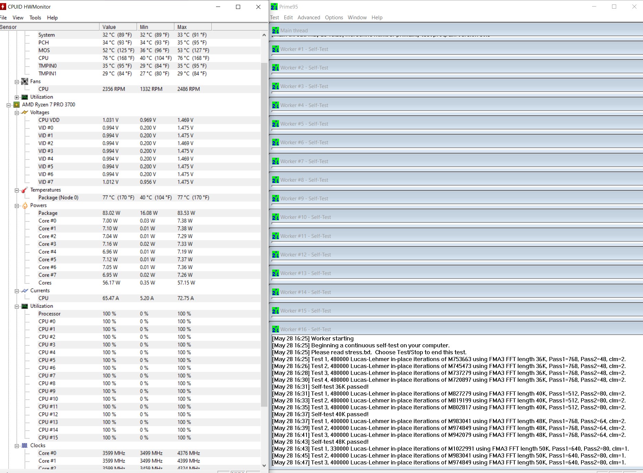
Task: Select the VID #7 voltage row
Action: [x=130, y=182]
